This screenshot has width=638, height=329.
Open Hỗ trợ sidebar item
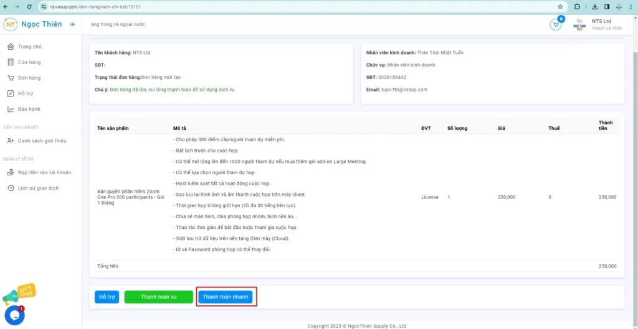pyautogui.click(x=26, y=93)
